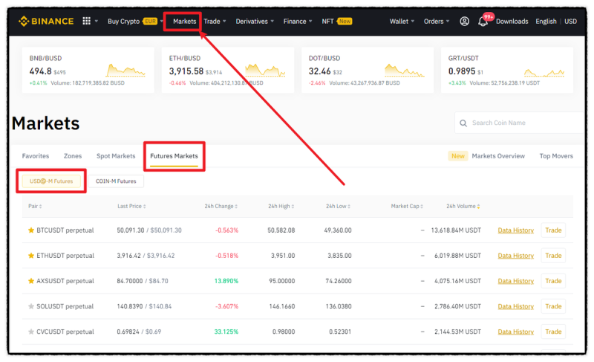Sort table by 24h Volume column
This screenshot has height=362, width=594.
click(463, 206)
